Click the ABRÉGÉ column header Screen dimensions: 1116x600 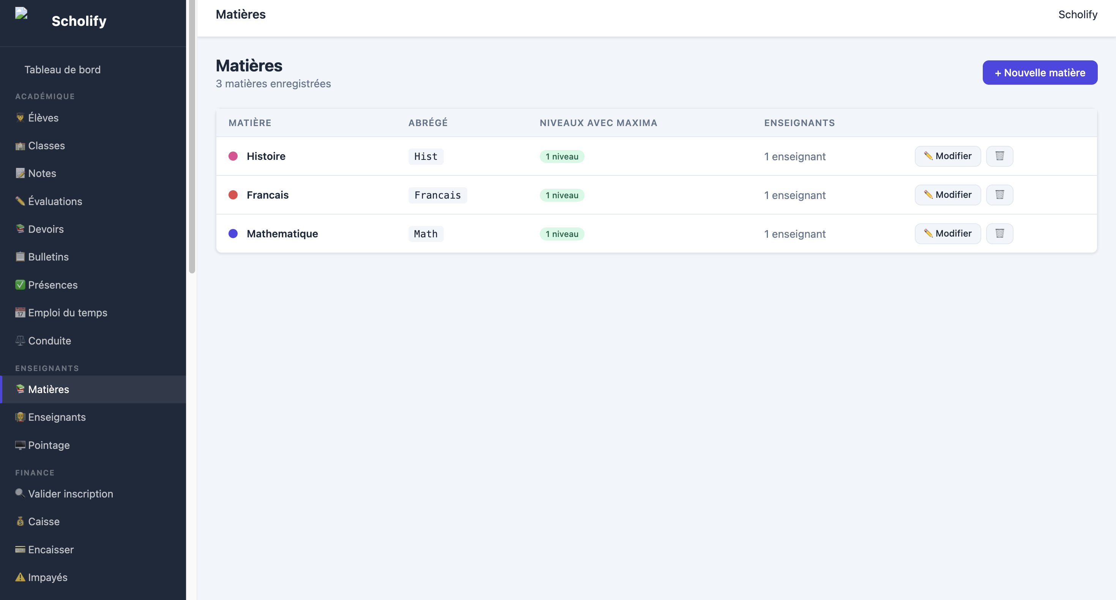click(x=427, y=123)
